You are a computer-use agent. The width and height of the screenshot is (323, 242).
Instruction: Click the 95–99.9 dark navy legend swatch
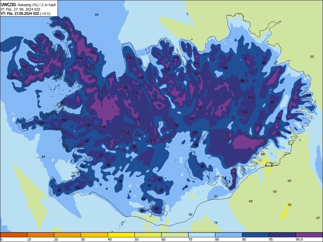282,235
